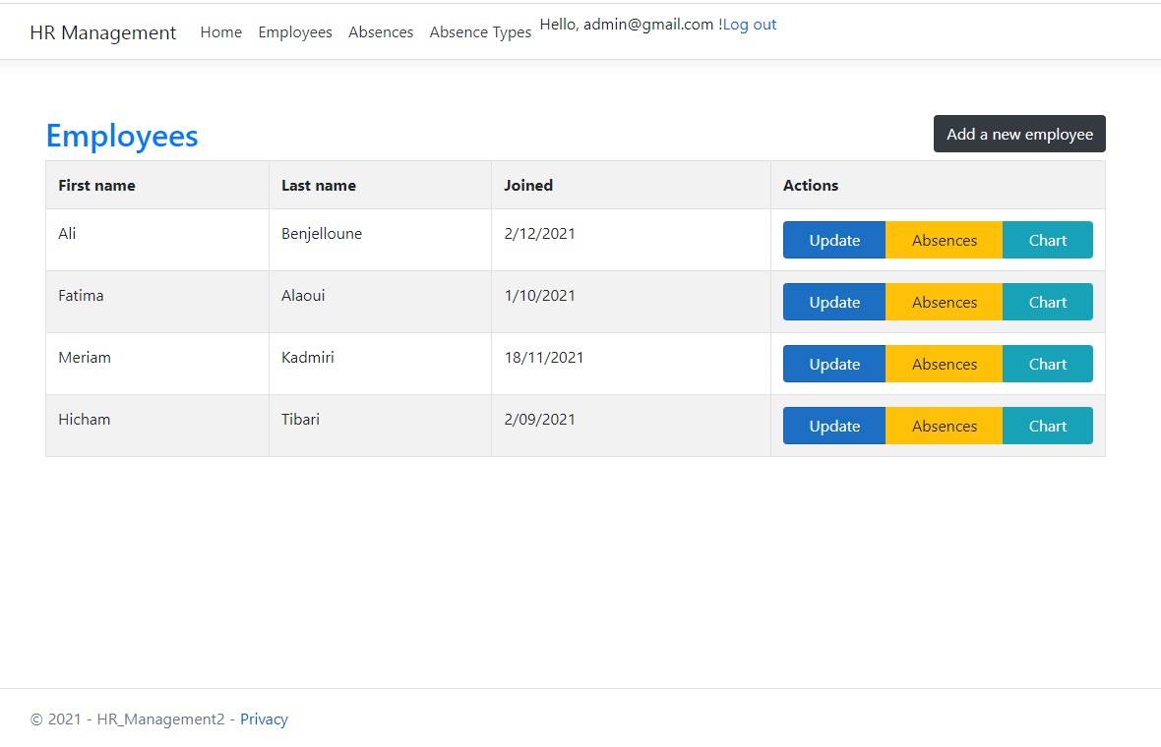Click the © 2021 - HR_Management2 footer text
The image size is (1161, 747).
pos(127,718)
